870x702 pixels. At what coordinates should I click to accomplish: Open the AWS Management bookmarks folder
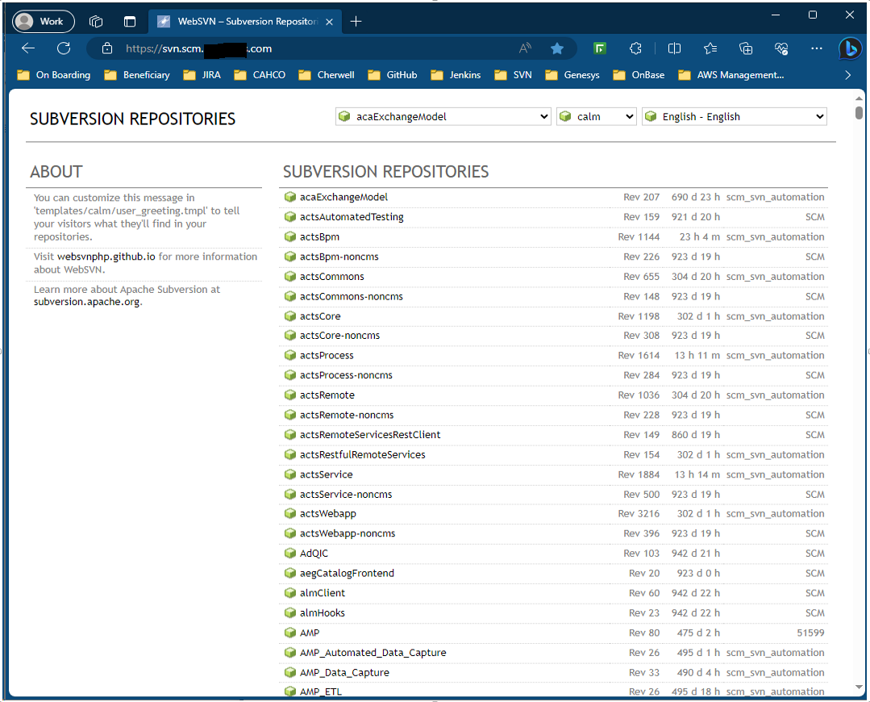pos(731,75)
